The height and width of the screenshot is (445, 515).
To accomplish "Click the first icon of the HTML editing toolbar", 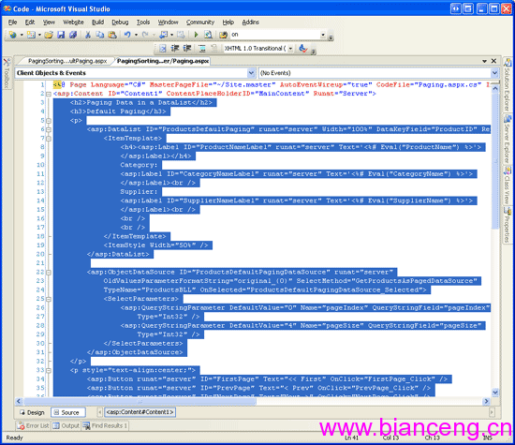I will point(163,49).
